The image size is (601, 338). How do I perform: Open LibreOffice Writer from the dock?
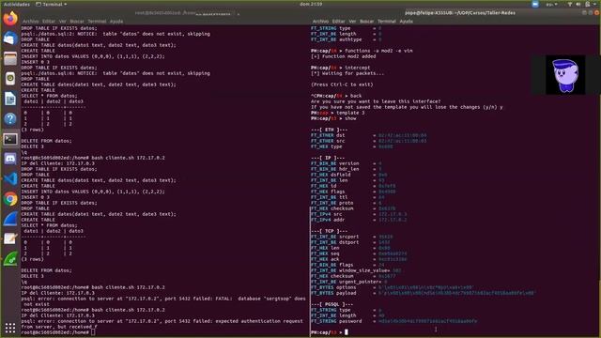tap(10, 99)
